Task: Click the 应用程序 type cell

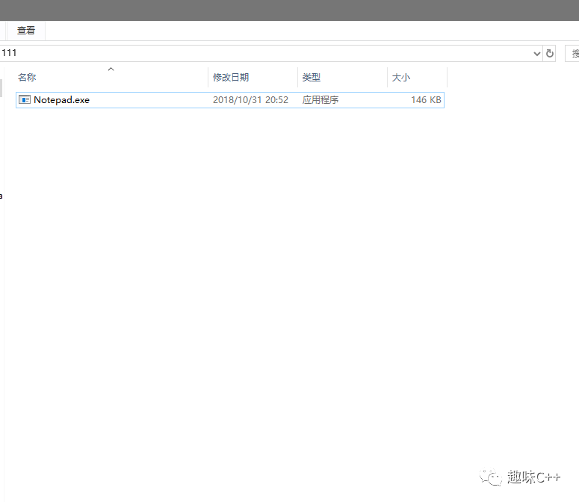Action: 321,100
